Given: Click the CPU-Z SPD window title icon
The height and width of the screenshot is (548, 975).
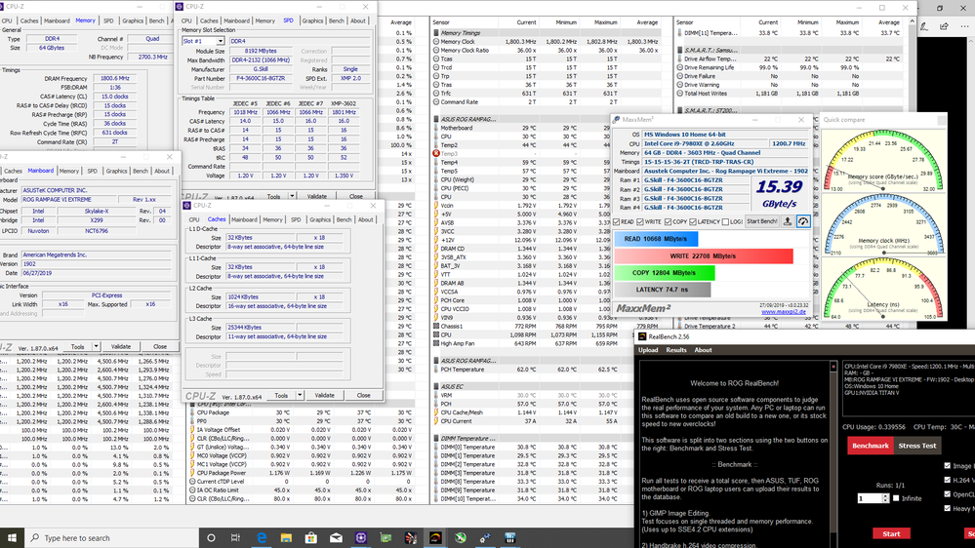Looking at the screenshot, I should (180, 6).
